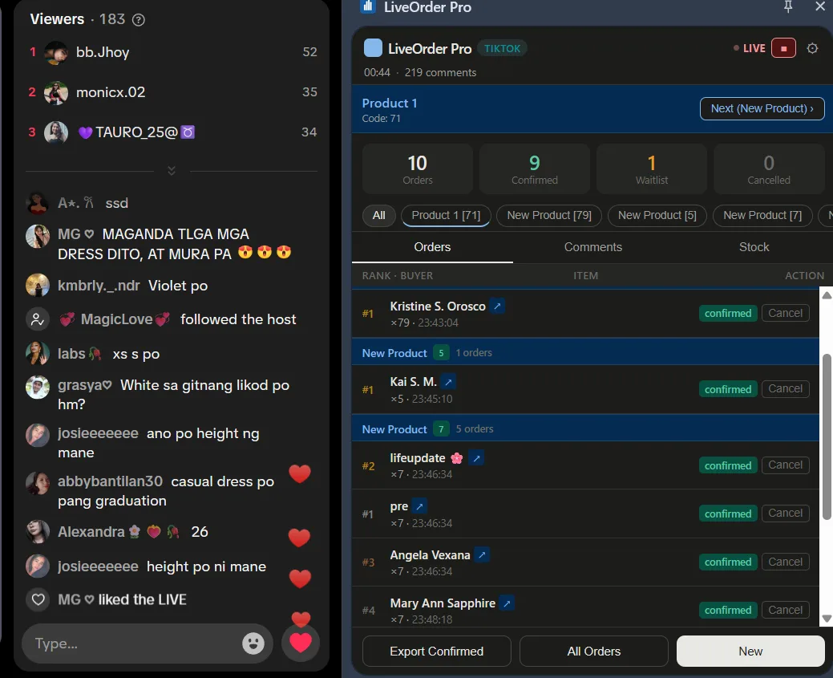Viewport: 833px width, 678px height.
Task: Select the Product 1 [71] filter chip
Action: [446, 215]
